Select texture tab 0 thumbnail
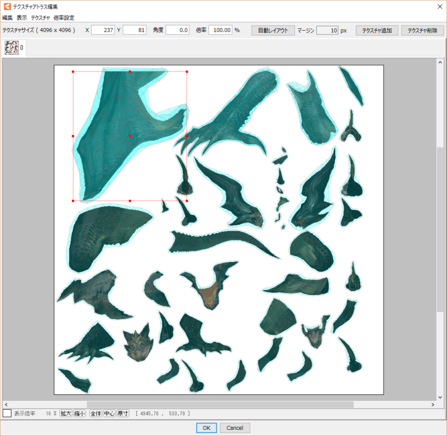The height and width of the screenshot is (436, 447). click(x=12, y=48)
